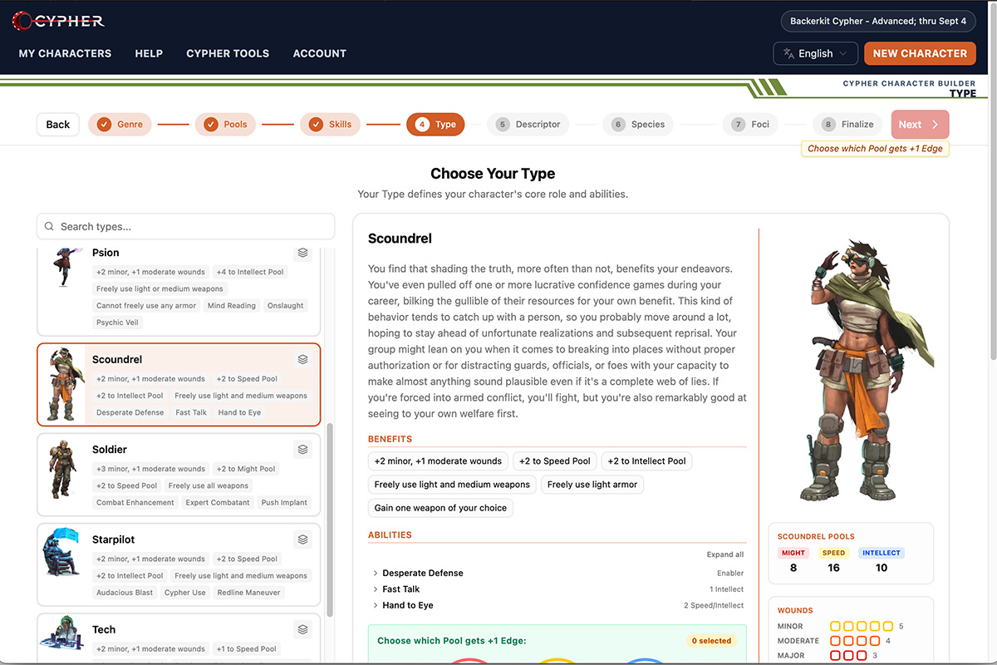Open the Account menu
Image resolution: width=997 pixels, height=665 pixels.
[320, 53]
